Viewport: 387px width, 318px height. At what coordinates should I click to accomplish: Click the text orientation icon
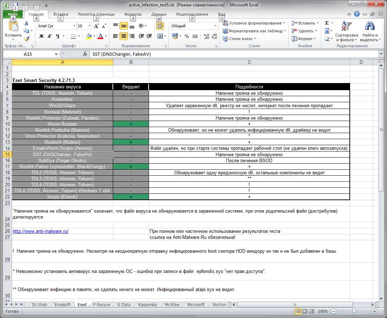coord(142,26)
